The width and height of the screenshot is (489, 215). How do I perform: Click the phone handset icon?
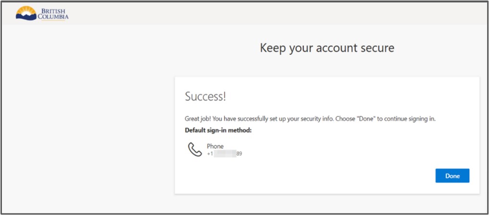pos(195,150)
